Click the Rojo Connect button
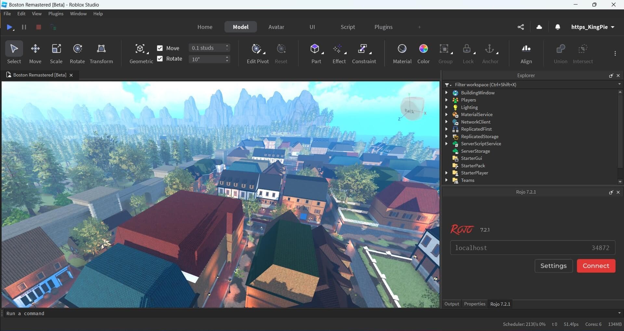Viewport: 624px width, 331px height. pyautogui.click(x=596, y=266)
